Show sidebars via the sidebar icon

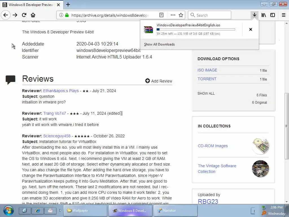(273, 15)
